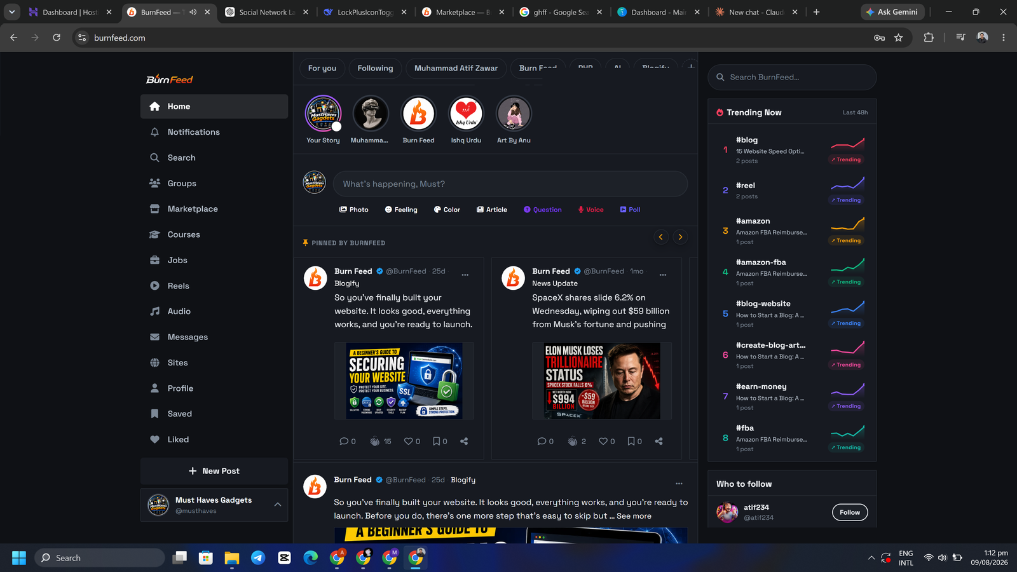Open Sites globe item
The width and height of the screenshot is (1017, 572).
214,363
